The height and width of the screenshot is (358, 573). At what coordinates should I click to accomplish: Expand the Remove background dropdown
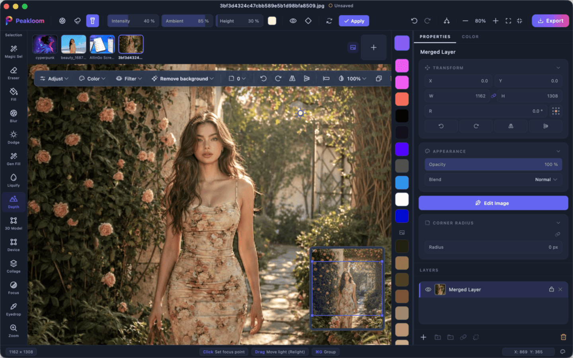(183, 78)
